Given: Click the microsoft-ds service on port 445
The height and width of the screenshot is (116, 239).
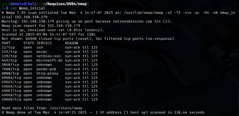Looking at the screenshot, I should click(x=50, y=60).
